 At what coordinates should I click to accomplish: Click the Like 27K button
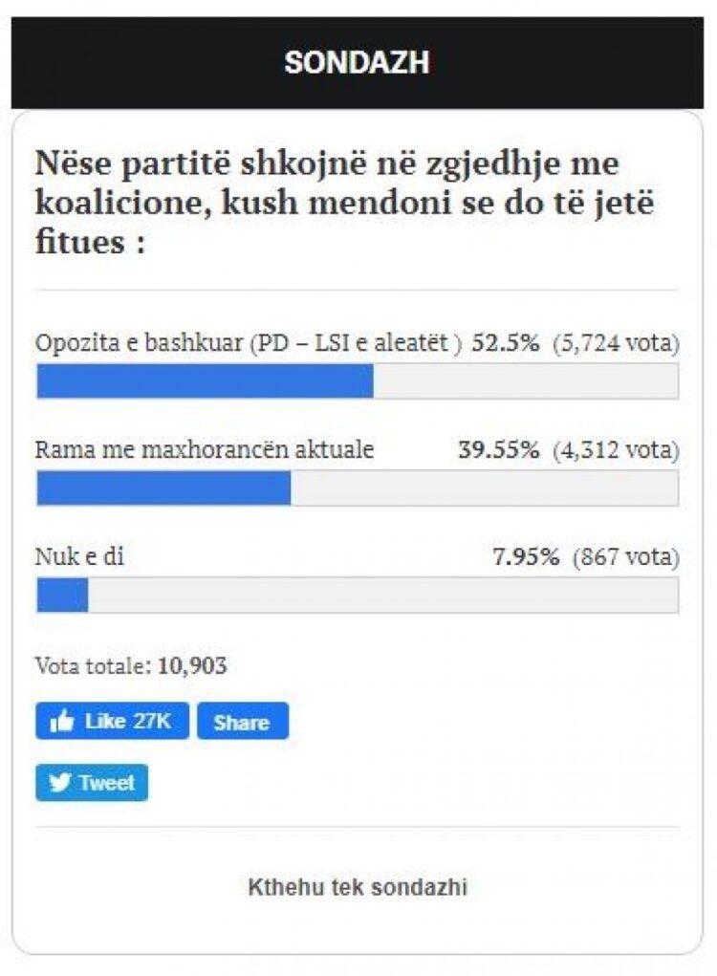[x=112, y=721]
